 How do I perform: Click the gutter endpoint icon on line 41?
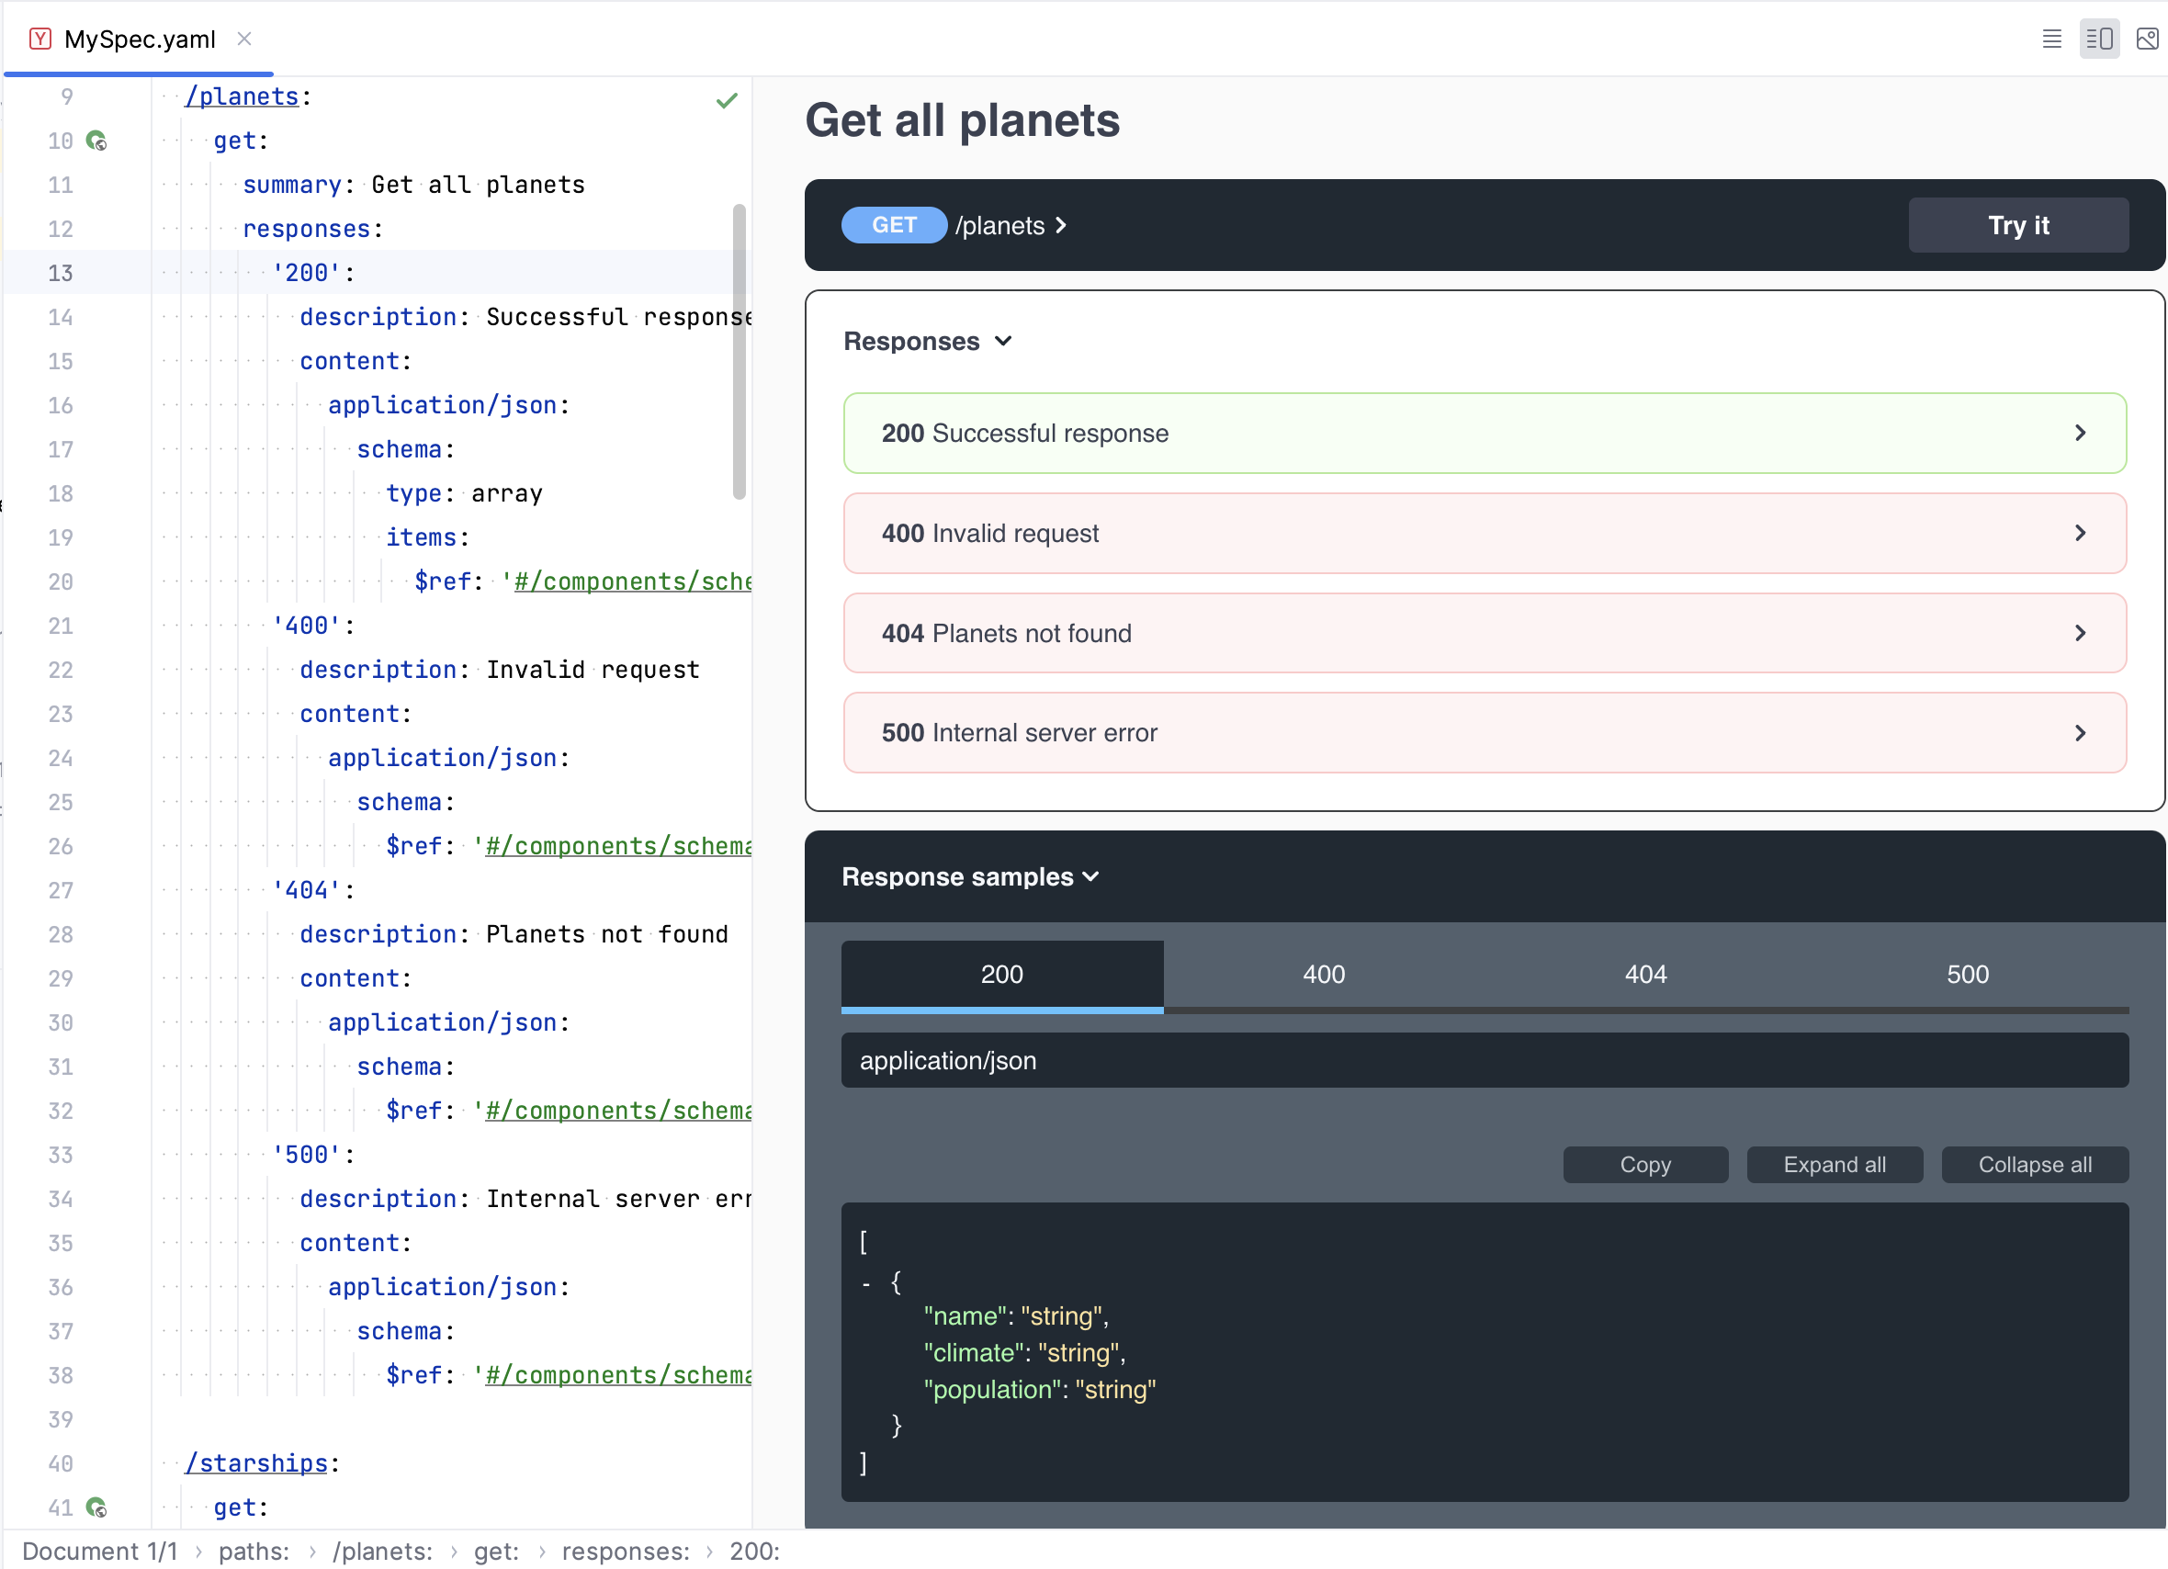click(x=96, y=1507)
